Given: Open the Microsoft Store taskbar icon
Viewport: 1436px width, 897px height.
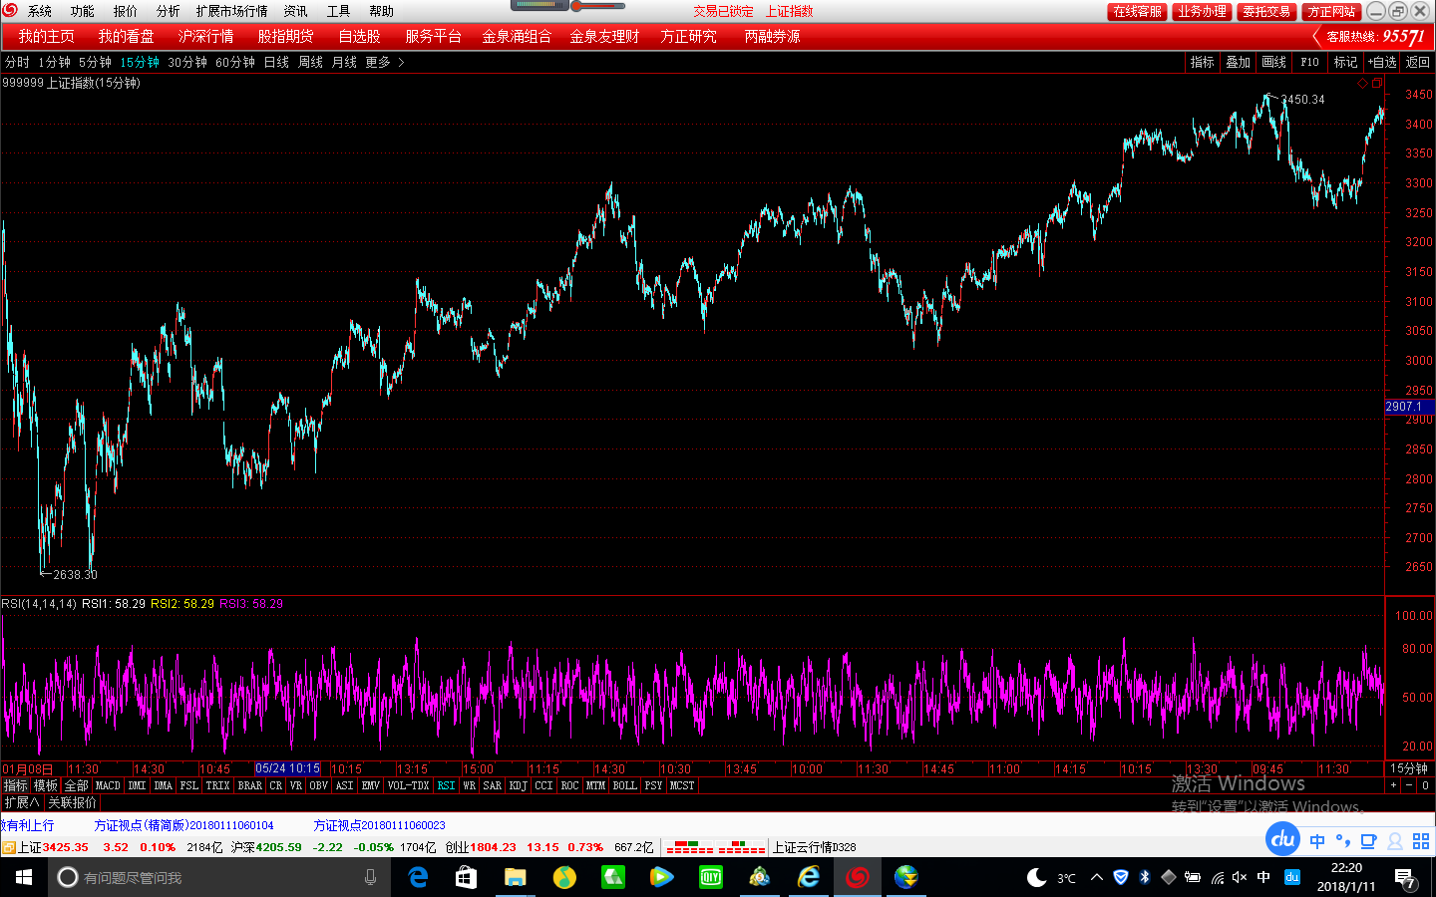Looking at the screenshot, I should pyautogui.click(x=467, y=877).
